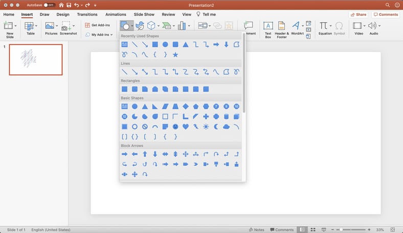Viewport: 403px width, 233px height.
Task: Insert a Text Box
Action: [268, 30]
